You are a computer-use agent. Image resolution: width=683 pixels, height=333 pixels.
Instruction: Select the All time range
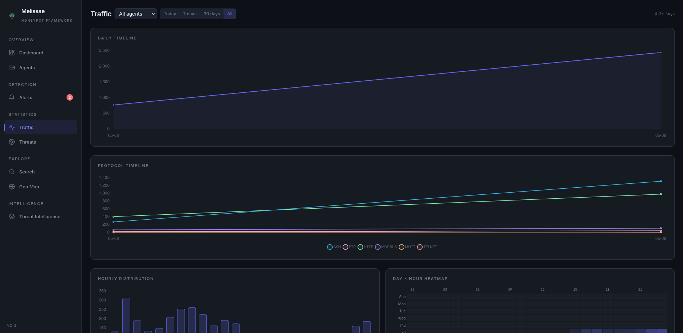[x=230, y=14]
